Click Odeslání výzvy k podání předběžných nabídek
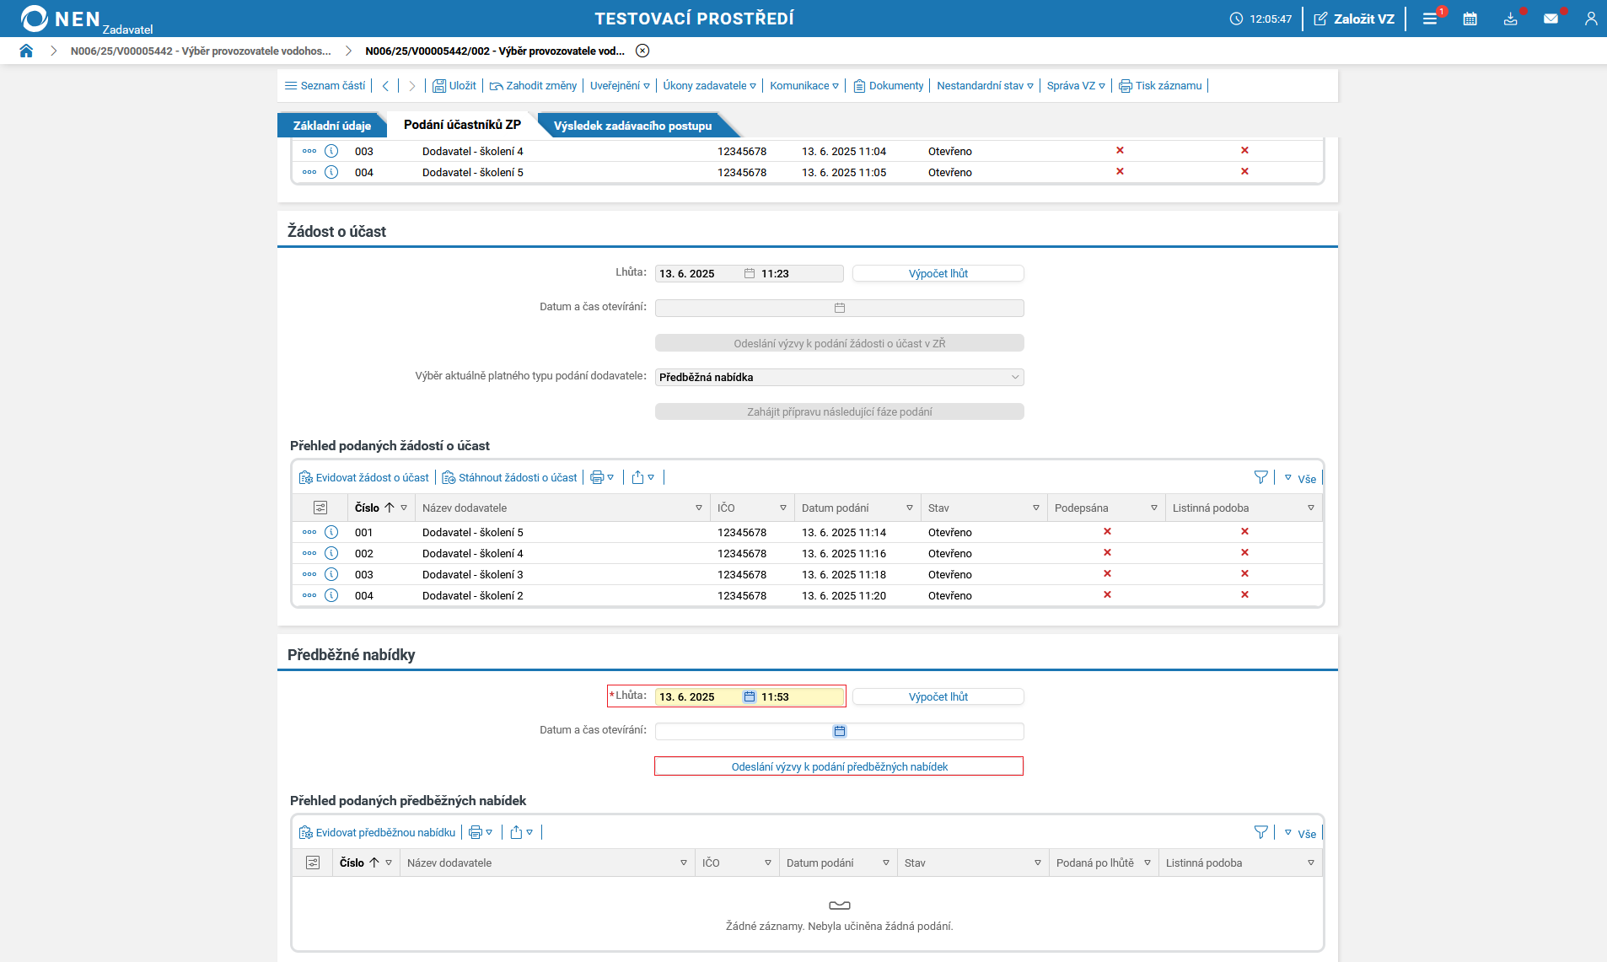The width and height of the screenshot is (1607, 962). click(x=839, y=766)
